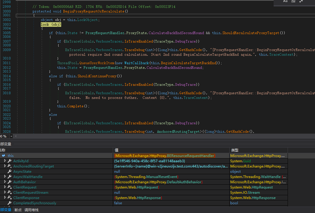Click the property icon of ClientRequest
Screen dimensions: 315x213
9,187
